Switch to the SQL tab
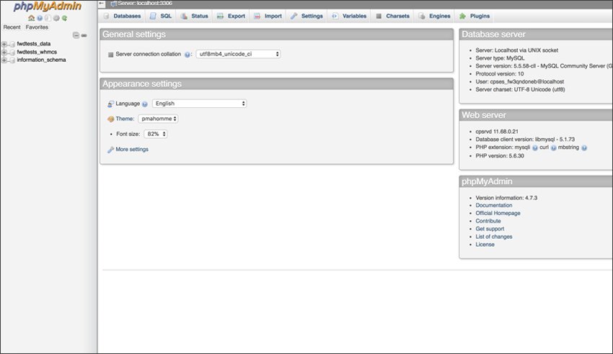The width and height of the screenshot is (613, 354). [161, 16]
